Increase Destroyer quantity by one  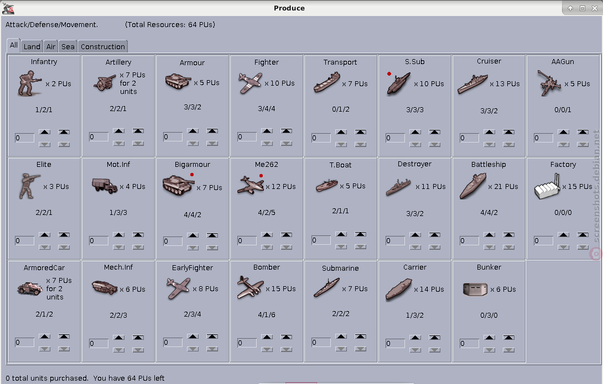click(x=415, y=235)
